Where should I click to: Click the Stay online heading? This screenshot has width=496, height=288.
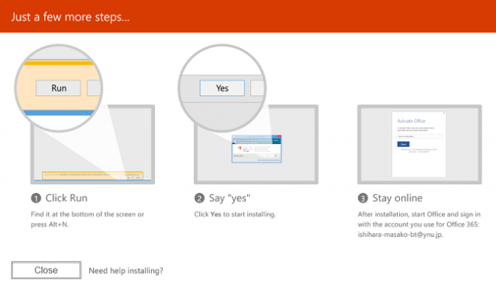(x=398, y=198)
